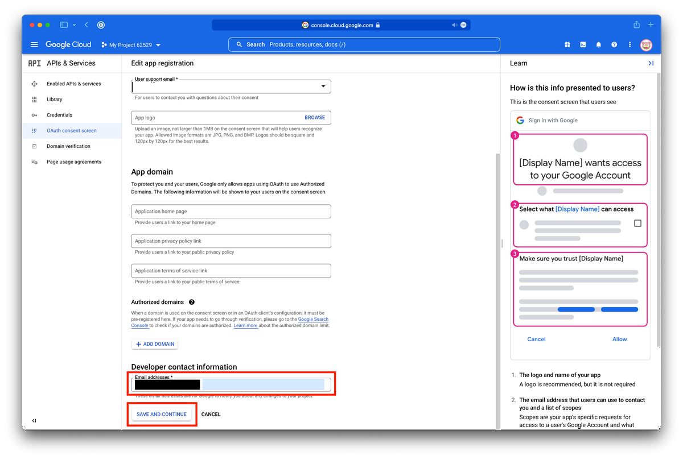Show the browser sidebar
The width and height of the screenshot is (683, 459).
coord(64,25)
